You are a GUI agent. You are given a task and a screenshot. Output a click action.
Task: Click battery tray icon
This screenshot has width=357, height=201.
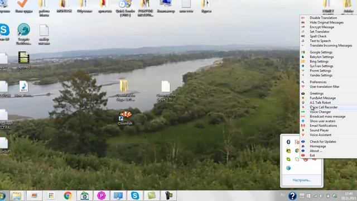(x=328, y=196)
